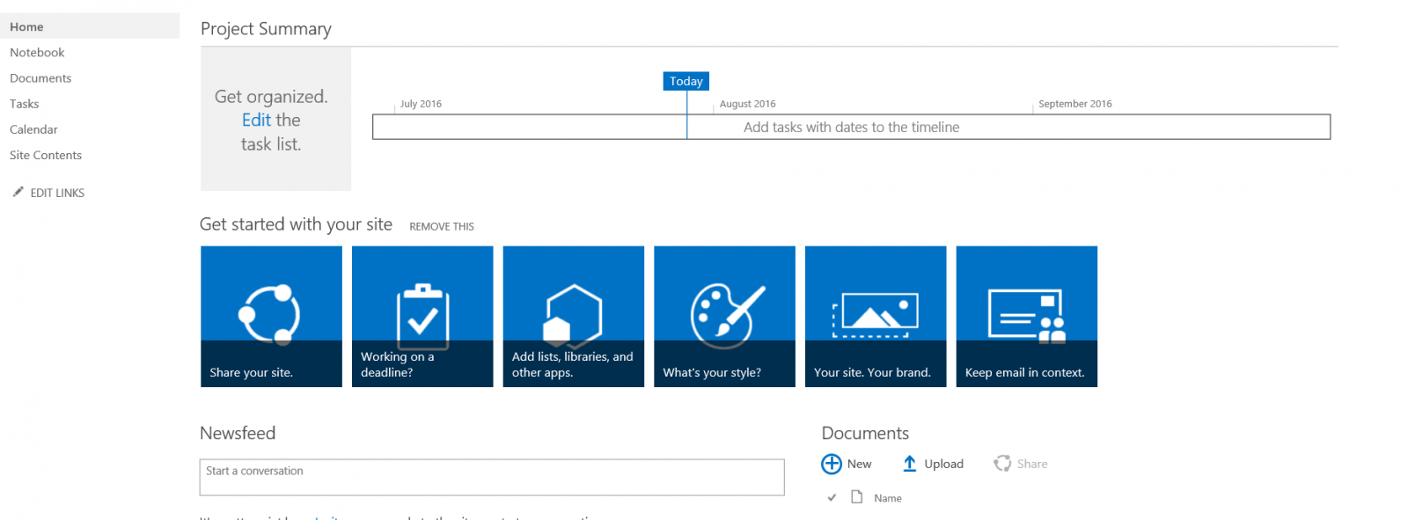
Task: Click the August 2016 timeline label
Action: (x=748, y=104)
